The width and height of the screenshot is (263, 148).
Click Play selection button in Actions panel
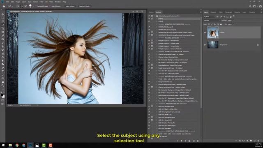coord(185,141)
